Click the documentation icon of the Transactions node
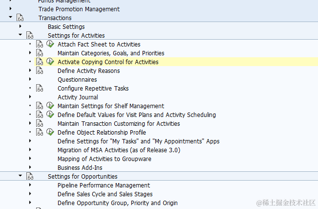Image resolution: width=318 pixels, height=209 pixels. pyautogui.click(x=20, y=18)
